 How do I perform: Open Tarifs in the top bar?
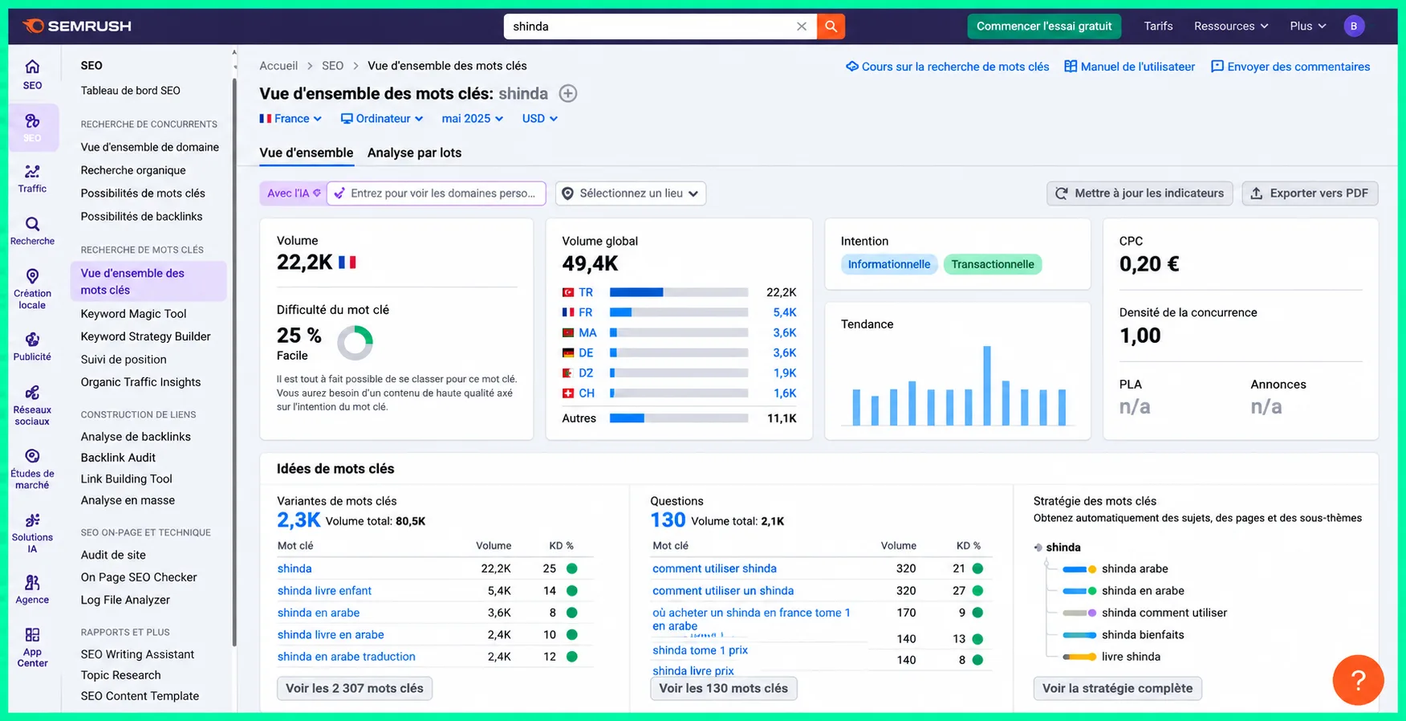click(x=1158, y=26)
